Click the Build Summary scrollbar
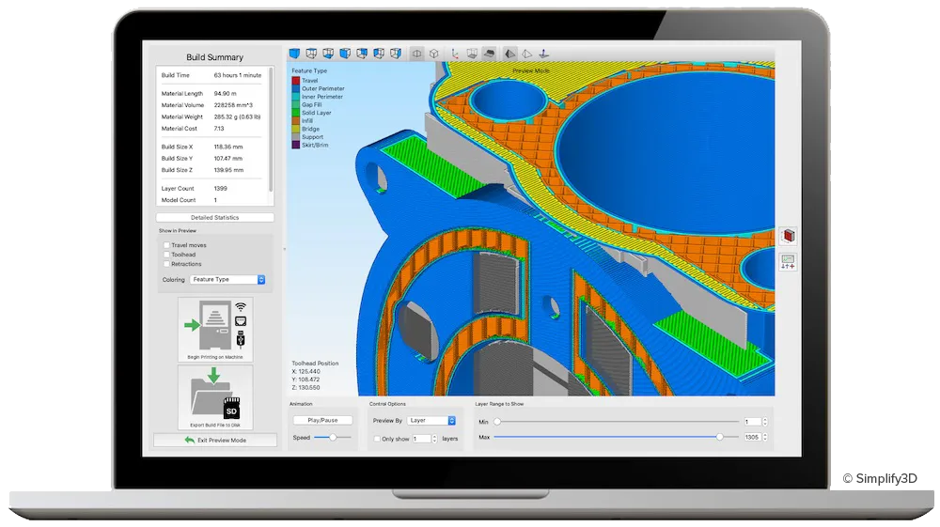This screenshot has height=527, width=940. [x=272, y=130]
